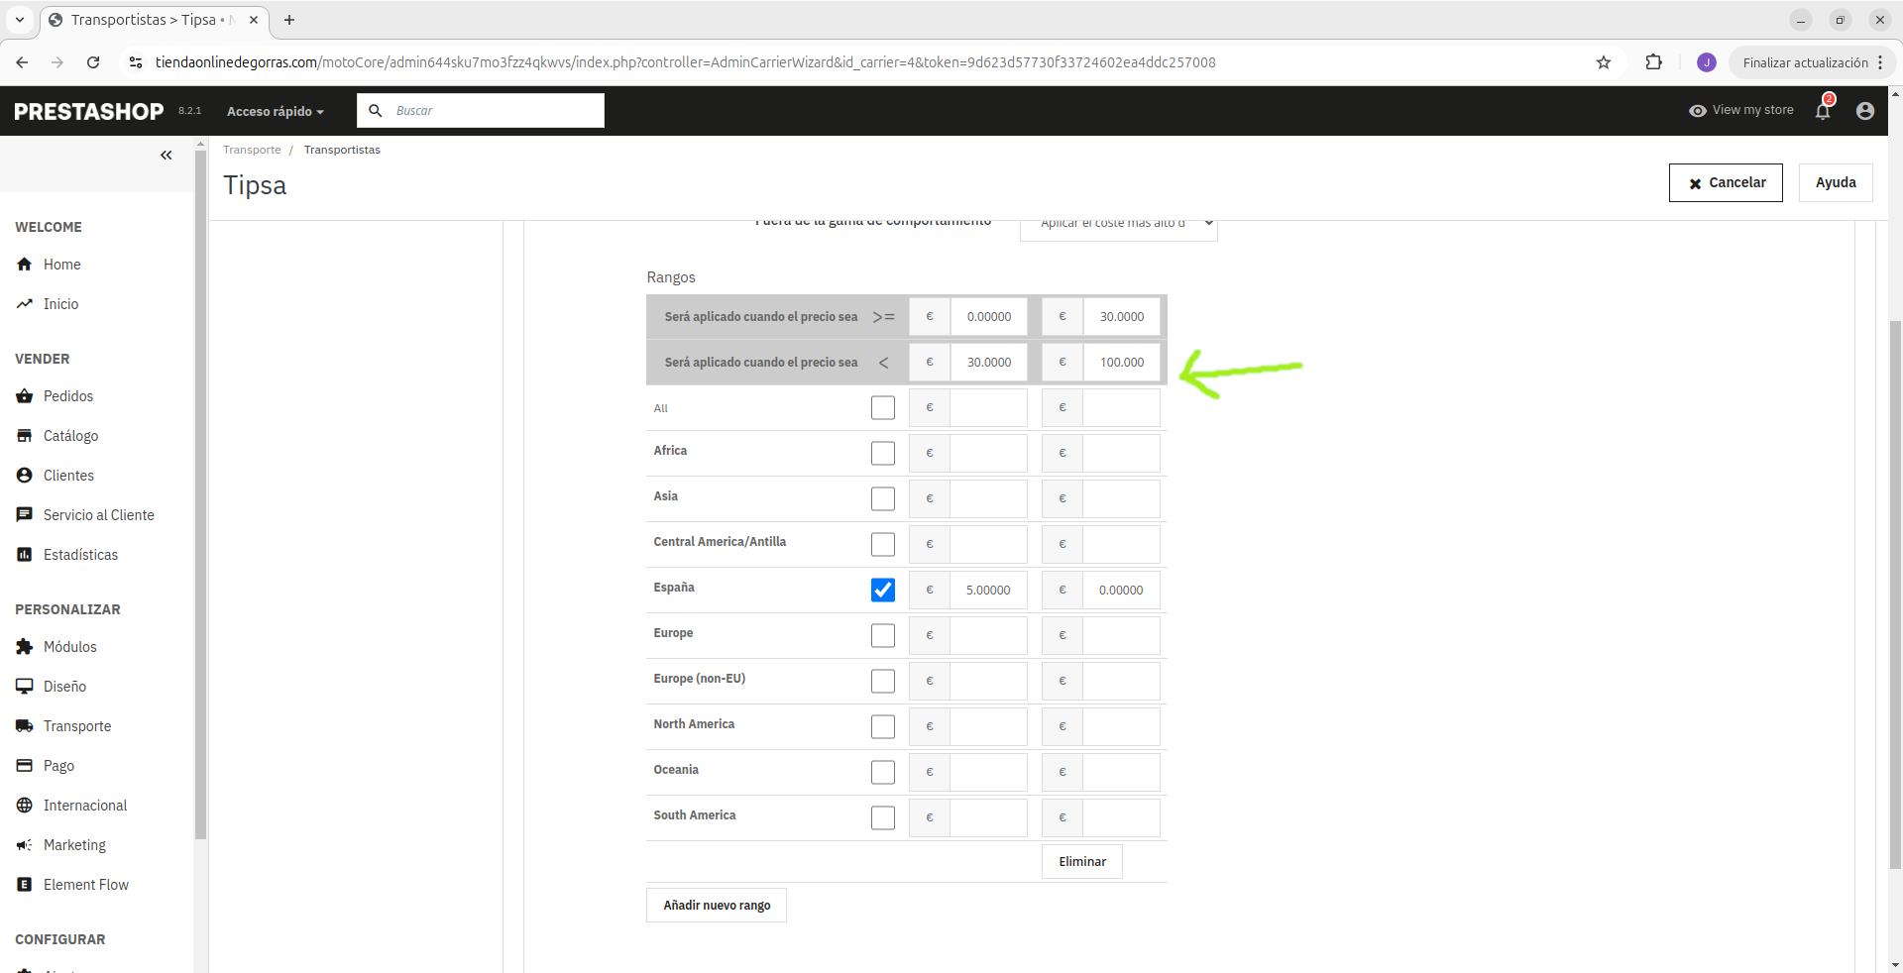Close the Transportistas > Tipsa tab

pos(254,20)
